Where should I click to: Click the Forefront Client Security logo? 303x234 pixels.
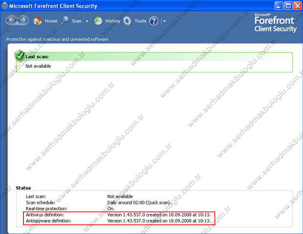click(275, 23)
